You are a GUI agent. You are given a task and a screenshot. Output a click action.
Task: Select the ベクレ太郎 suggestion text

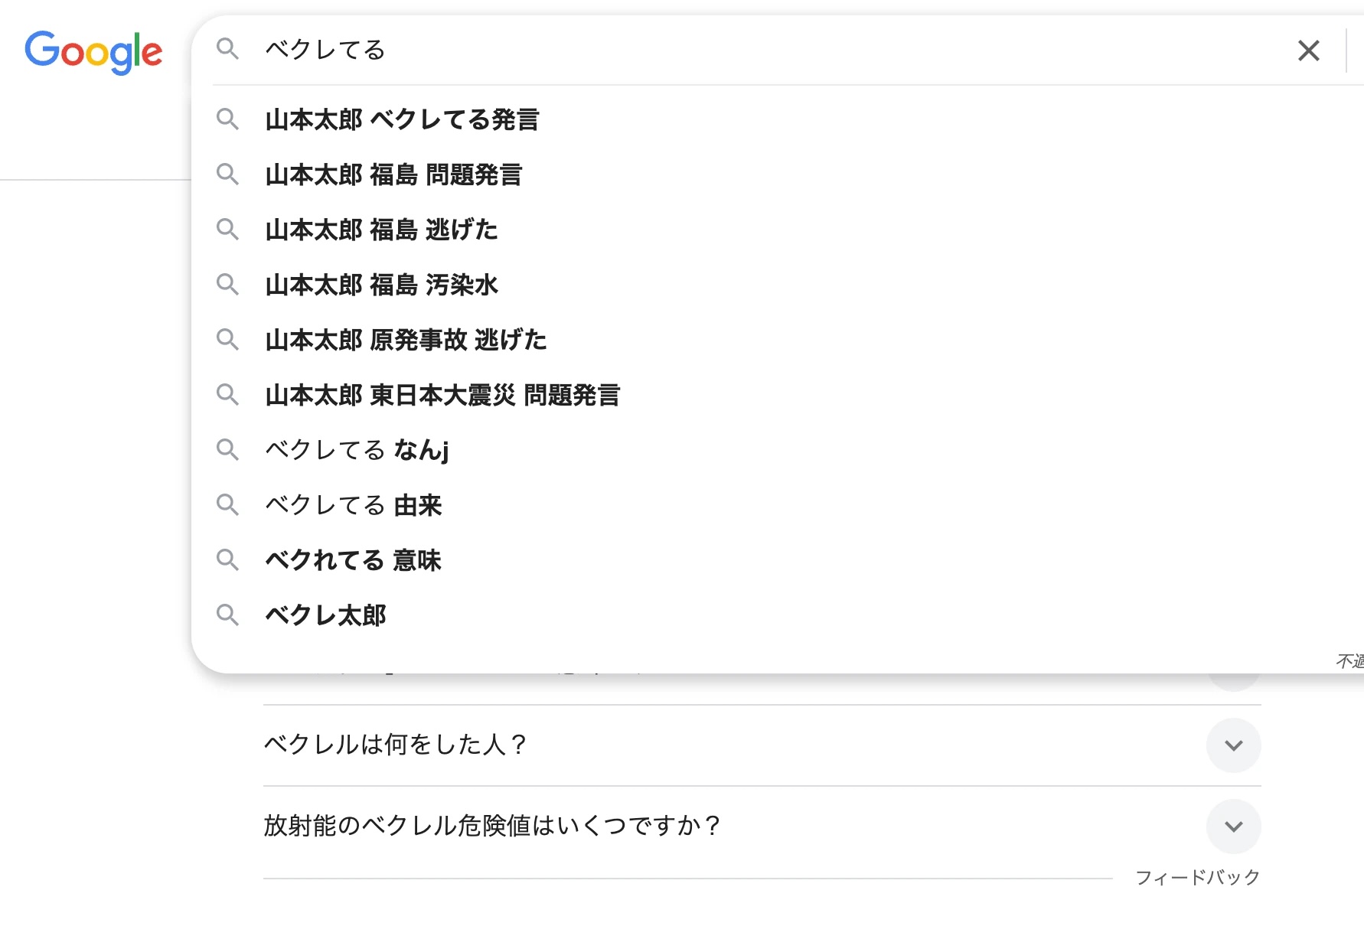tap(325, 615)
